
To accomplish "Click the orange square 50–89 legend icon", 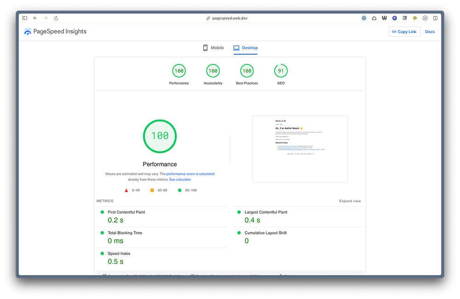I will point(152,190).
